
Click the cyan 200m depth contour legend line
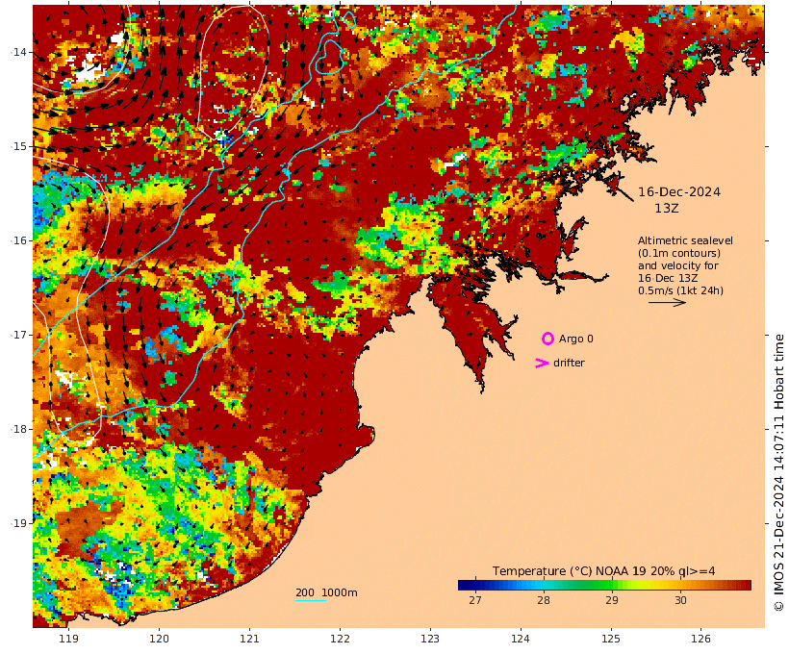point(311,600)
